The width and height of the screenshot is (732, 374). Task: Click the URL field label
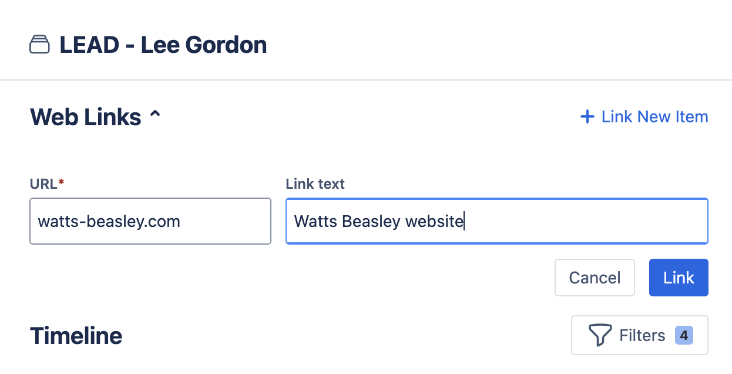click(43, 184)
